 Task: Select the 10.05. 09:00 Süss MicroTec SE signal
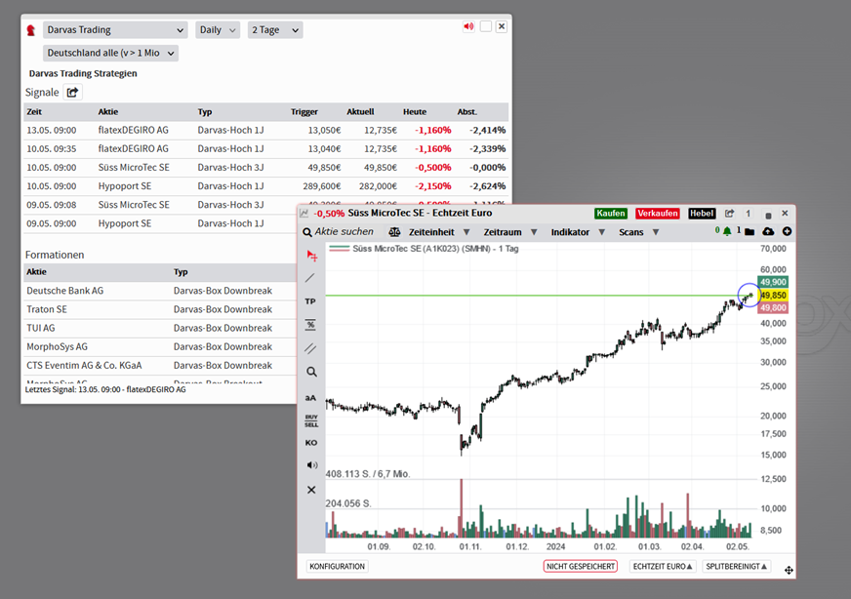tap(265, 168)
